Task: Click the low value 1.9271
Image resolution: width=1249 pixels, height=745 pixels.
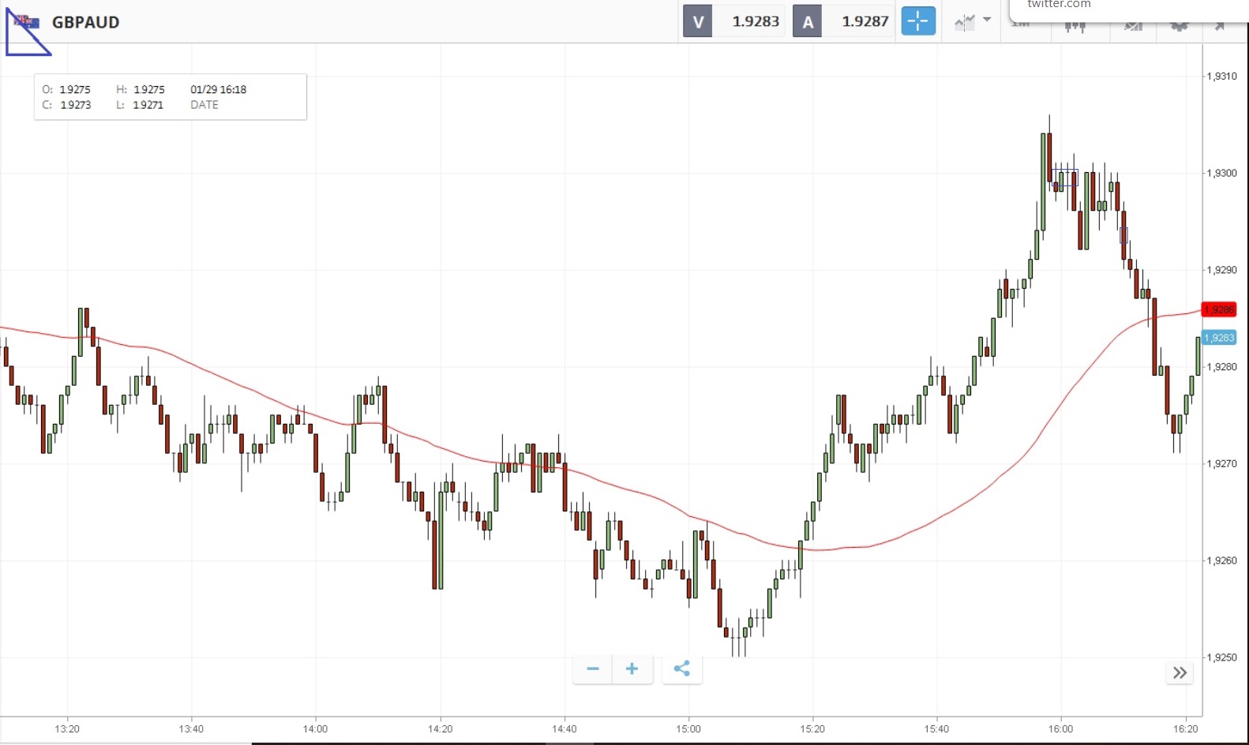Action: (148, 104)
